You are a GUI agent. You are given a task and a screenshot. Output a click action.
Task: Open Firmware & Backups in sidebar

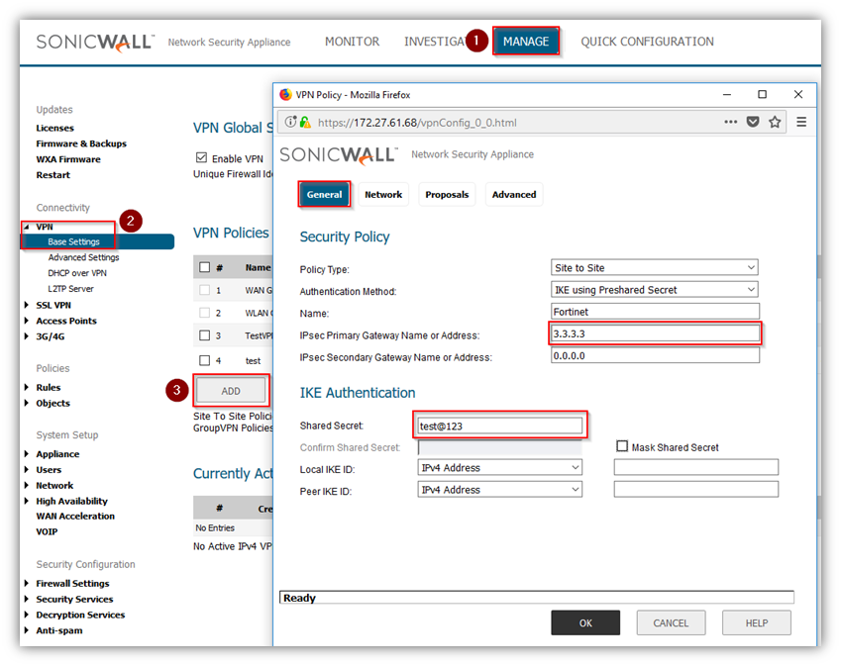click(81, 143)
